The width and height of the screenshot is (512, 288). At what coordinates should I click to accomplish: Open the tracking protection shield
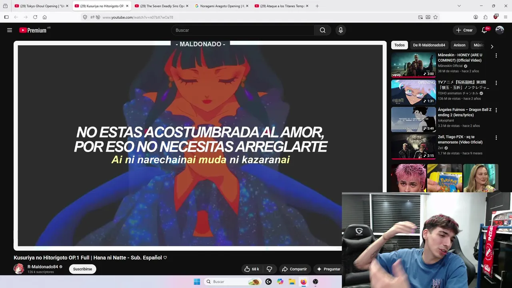click(85, 17)
